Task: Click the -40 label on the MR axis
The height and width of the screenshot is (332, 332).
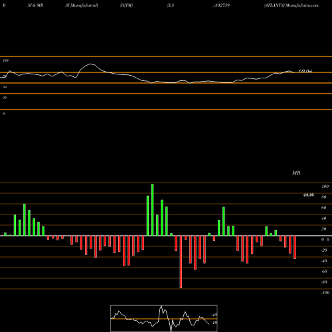Action: [x=324, y=261]
